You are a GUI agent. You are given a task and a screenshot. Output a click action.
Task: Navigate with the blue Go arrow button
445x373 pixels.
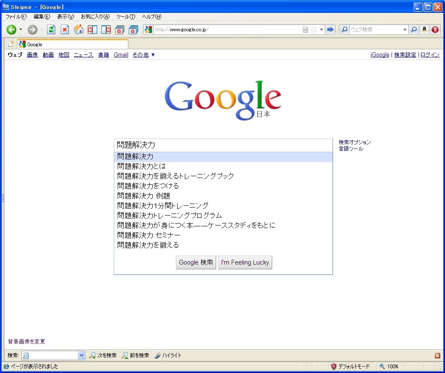[330, 30]
